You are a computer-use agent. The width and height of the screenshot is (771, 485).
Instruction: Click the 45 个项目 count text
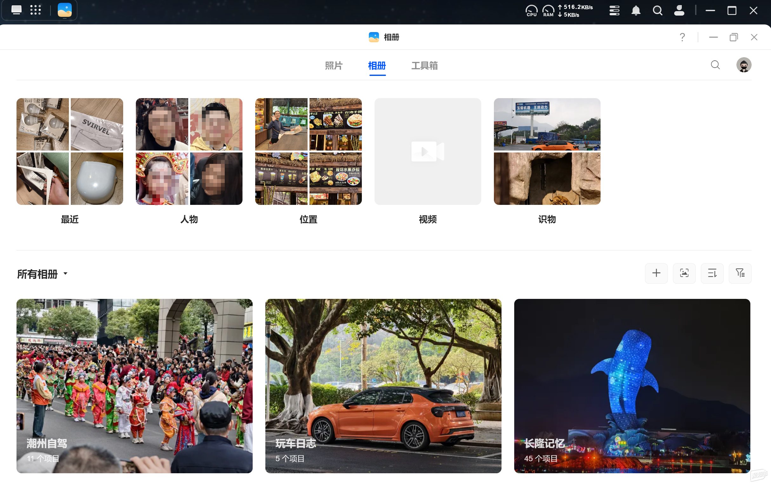click(541, 458)
